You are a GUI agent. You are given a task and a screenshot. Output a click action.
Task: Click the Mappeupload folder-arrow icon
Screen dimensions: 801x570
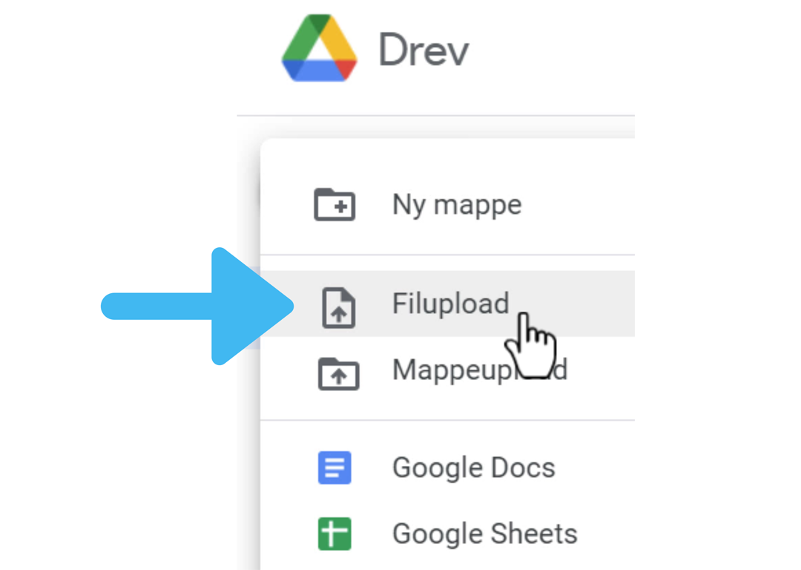(339, 374)
